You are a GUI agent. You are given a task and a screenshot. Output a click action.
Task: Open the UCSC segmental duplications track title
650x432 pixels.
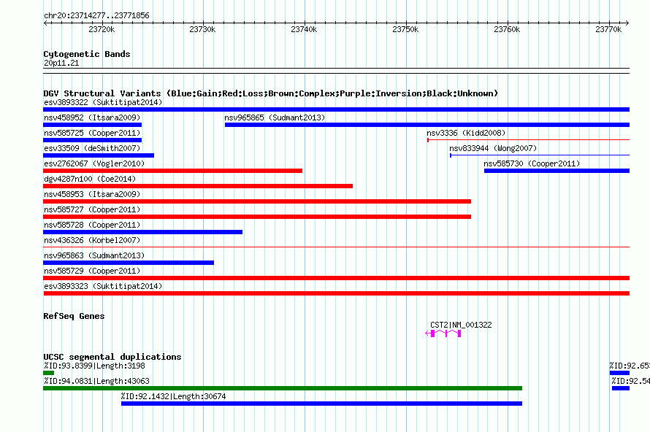(x=112, y=357)
